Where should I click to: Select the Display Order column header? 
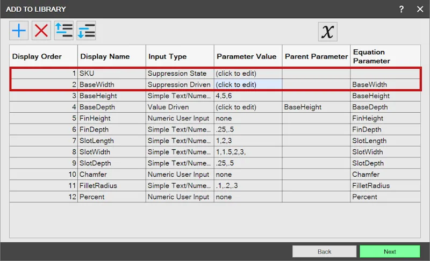44,56
